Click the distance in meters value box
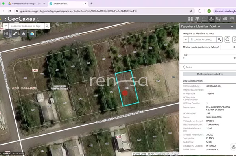The width and height of the screenshot is (236, 156). pos(228,47)
